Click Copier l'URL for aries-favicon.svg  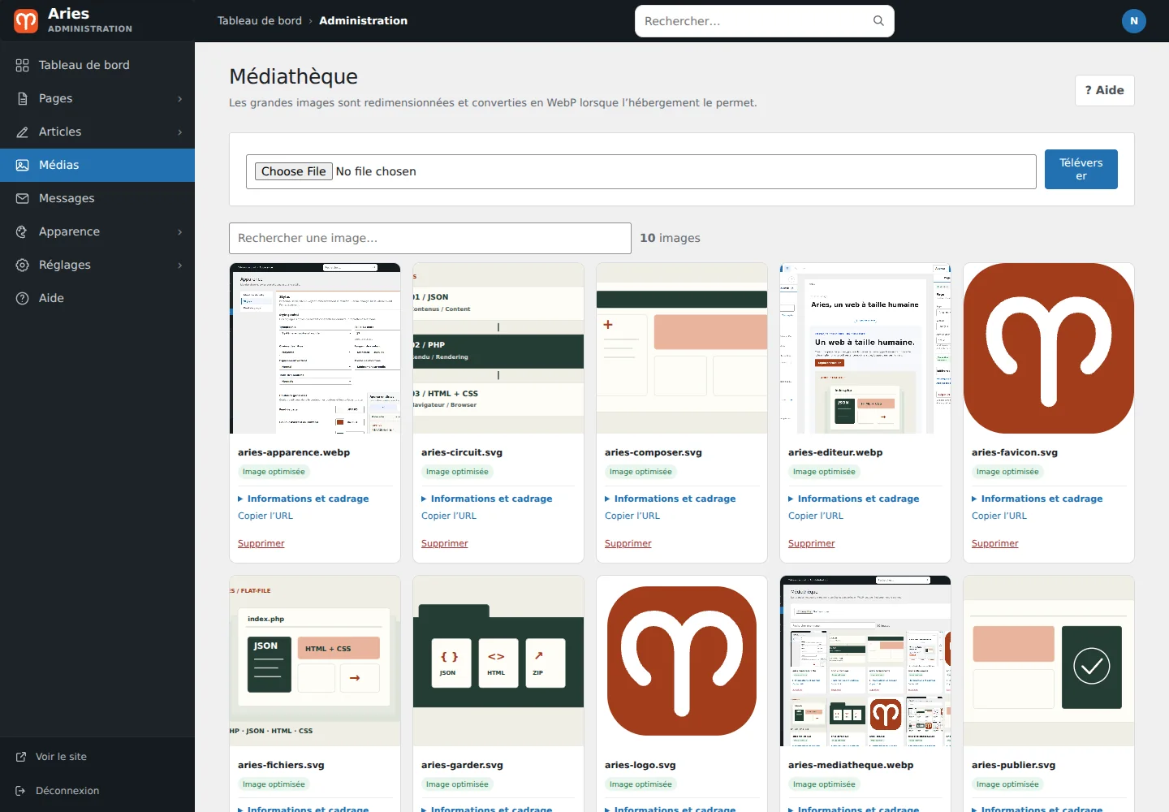pyautogui.click(x=999, y=516)
